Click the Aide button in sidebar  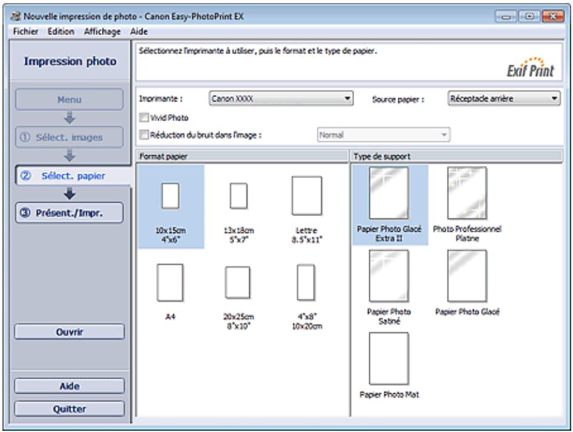[x=70, y=386]
